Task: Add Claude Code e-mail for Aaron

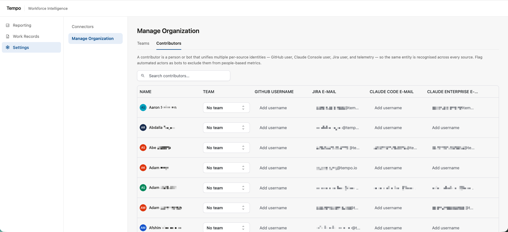Action: [388, 108]
